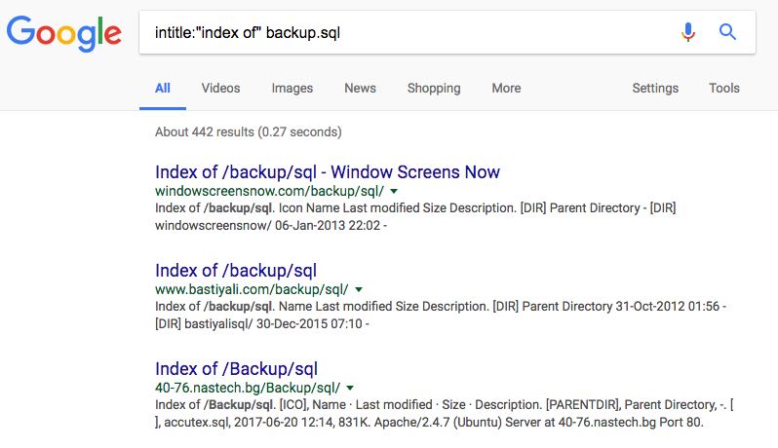Click inside the search query field

click(x=407, y=33)
